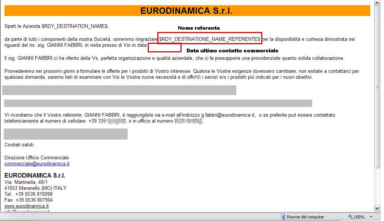Click the Risorse del computer status bar icon
This screenshot has height=221, width=384.
(283, 217)
